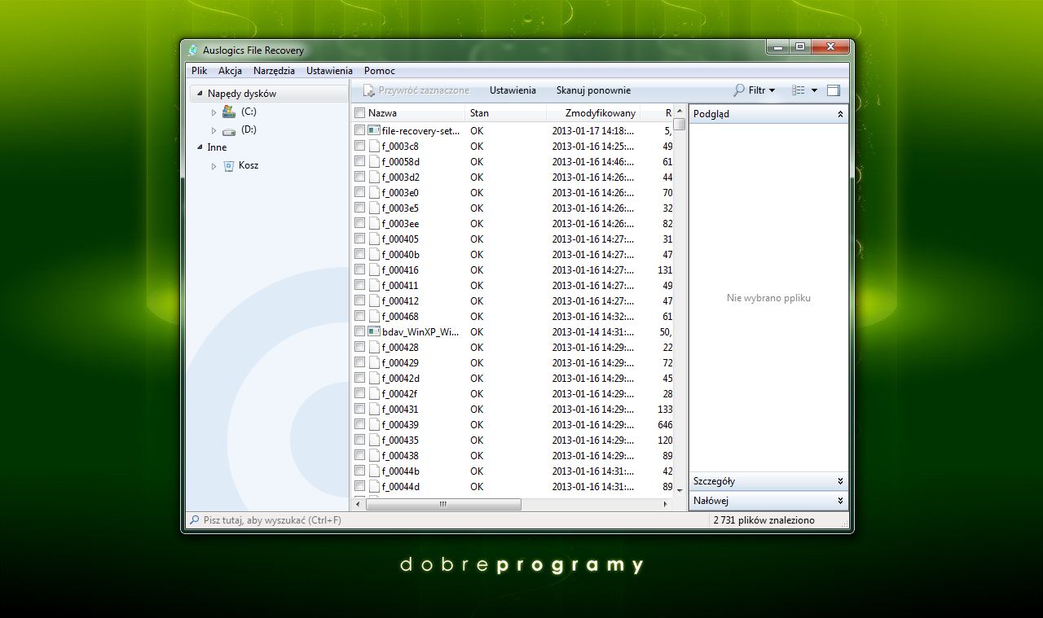Image resolution: width=1043 pixels, height=618 pixels.
Task: Tick the checkbox for f_000405
Action: point(360,239)
